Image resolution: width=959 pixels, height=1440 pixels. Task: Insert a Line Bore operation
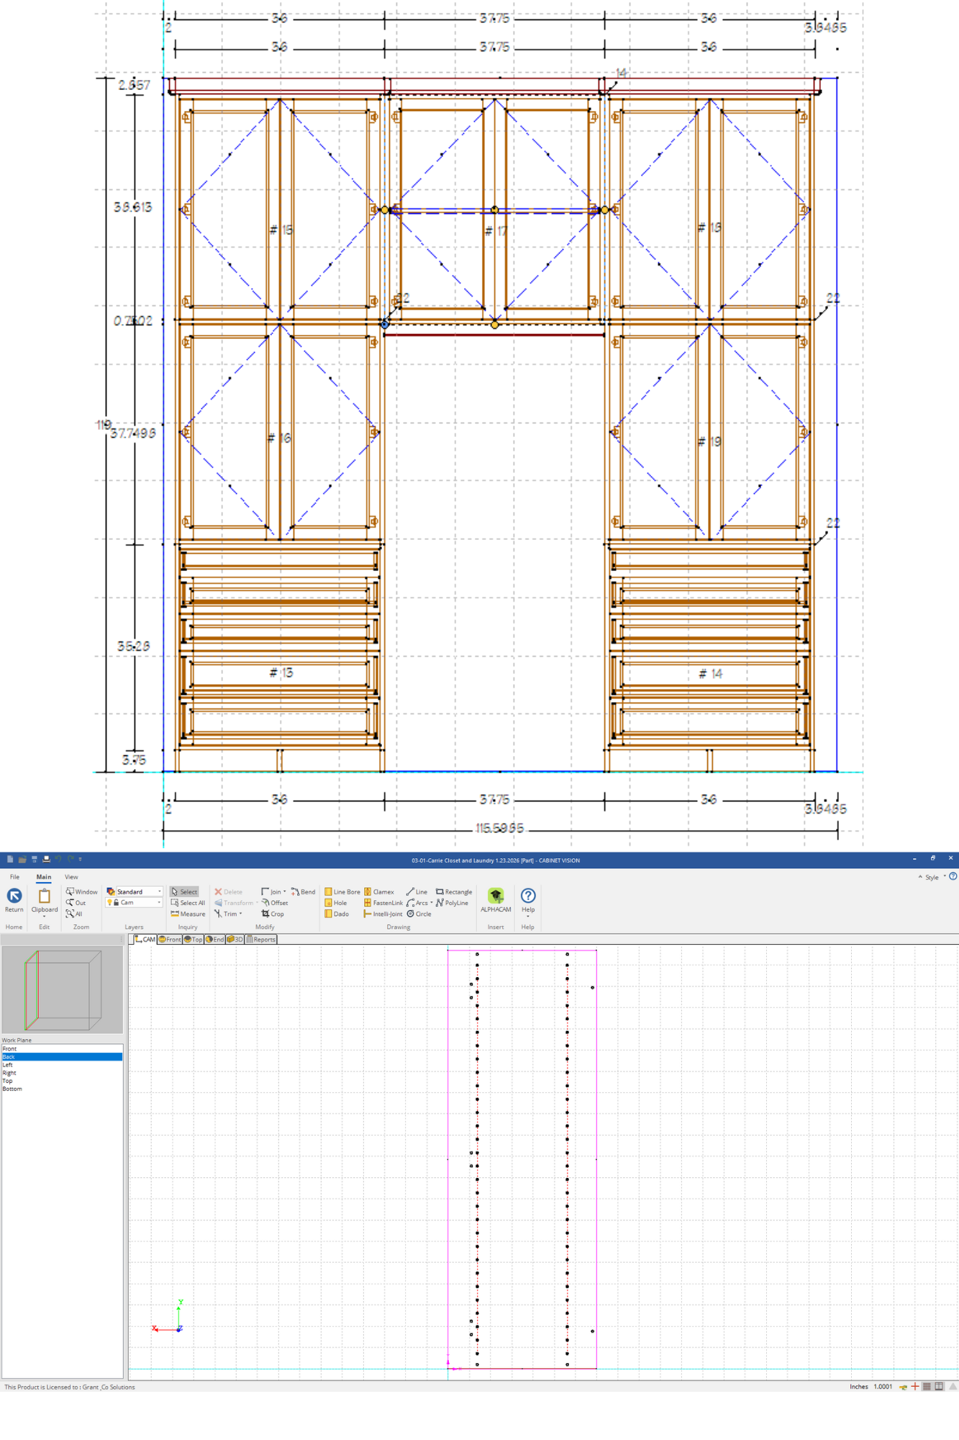click(342, 891)
